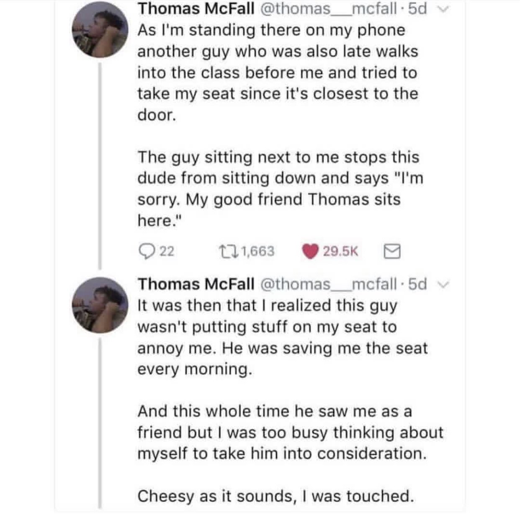Open the @thomas__mcfall handle on the second tweet

click(x=328, y=284)
